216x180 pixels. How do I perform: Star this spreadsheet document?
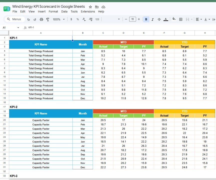click(x=90, y=7)
